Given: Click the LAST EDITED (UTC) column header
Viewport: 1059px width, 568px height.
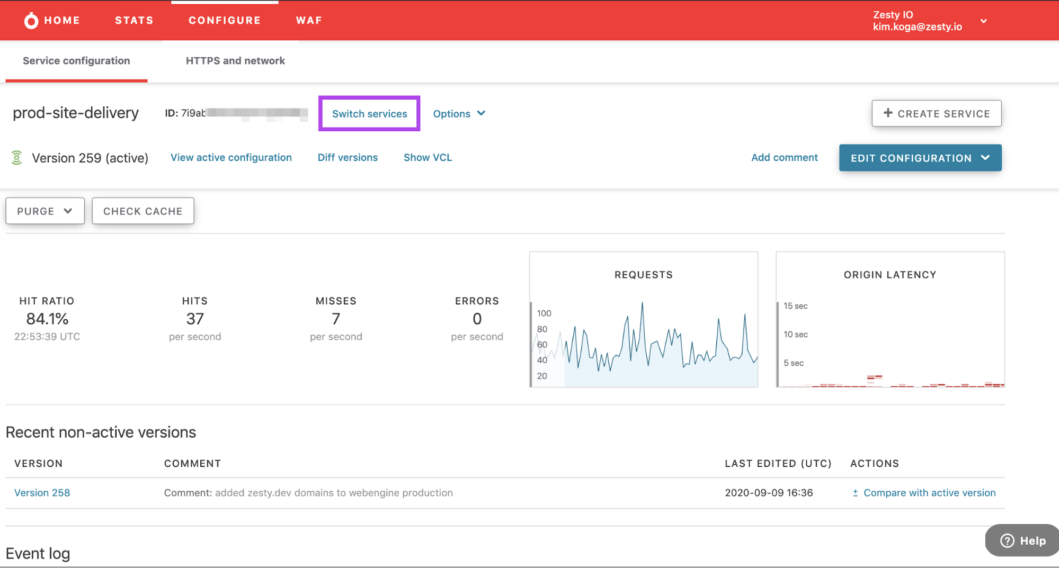Looking at the screenshot, I should click(x=778, y=464).
